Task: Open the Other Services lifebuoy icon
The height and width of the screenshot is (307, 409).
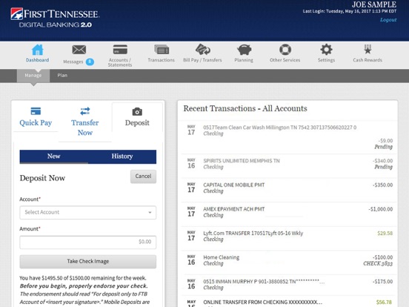Action: click(285, 50)
